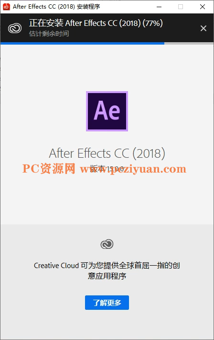
Task: Click the 意应用程序 second description line
Action: [107, 276]
